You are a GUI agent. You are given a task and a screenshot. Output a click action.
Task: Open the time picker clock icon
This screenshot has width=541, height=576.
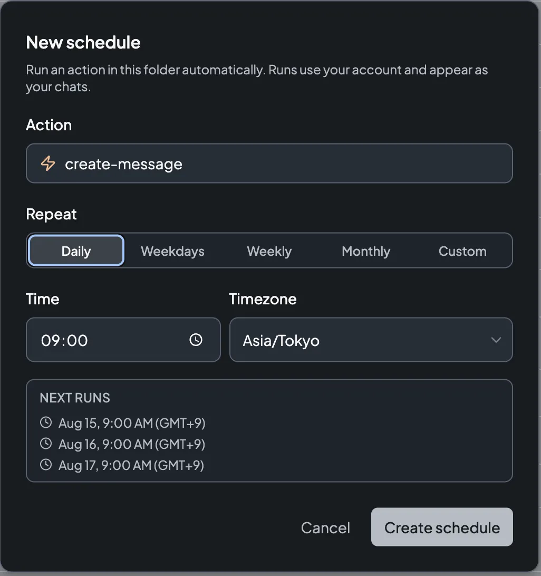pos(196,340)
